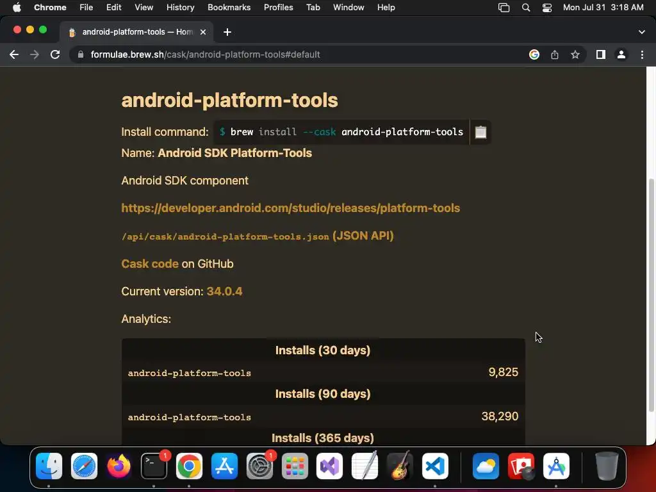
Task: Click the 9,825 installs value
Action: (504, 372)
